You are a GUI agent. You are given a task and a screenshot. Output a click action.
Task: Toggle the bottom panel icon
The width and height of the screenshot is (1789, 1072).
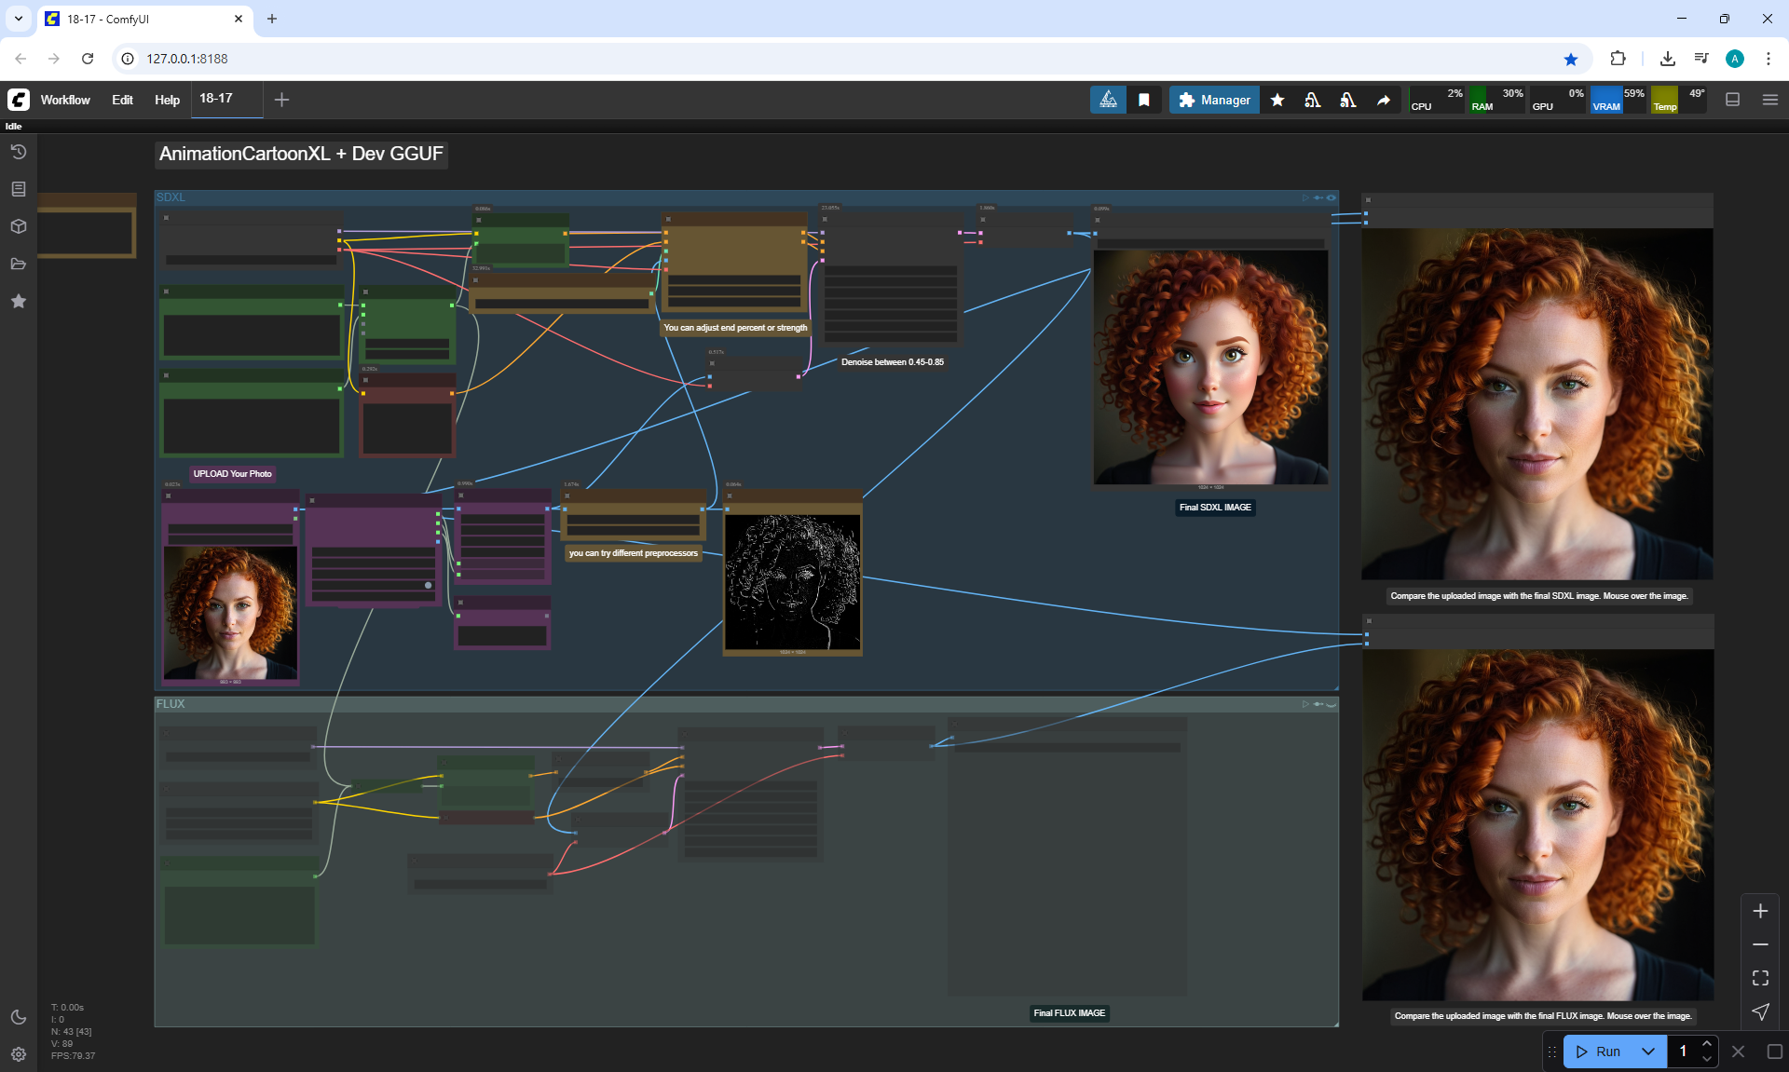click(1733, 100)
